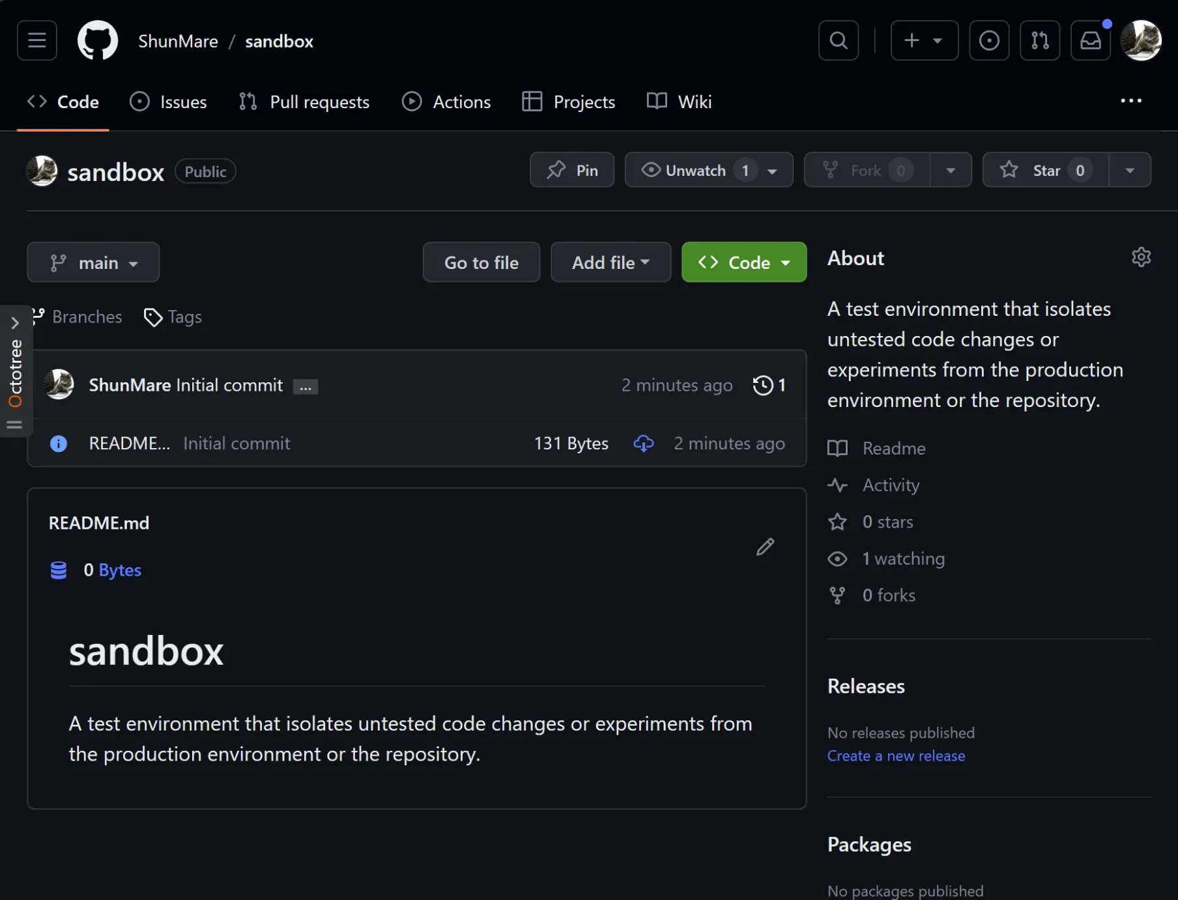Star the sandbox repository
Viewport: 1178px width, 900px height.
pos(1046,170)
